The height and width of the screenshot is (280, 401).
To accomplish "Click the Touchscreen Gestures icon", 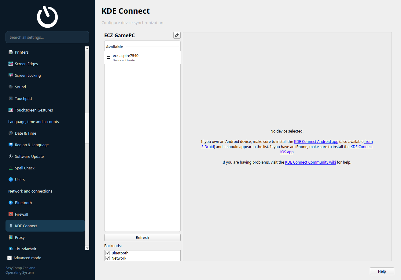I will coord(11,110).
